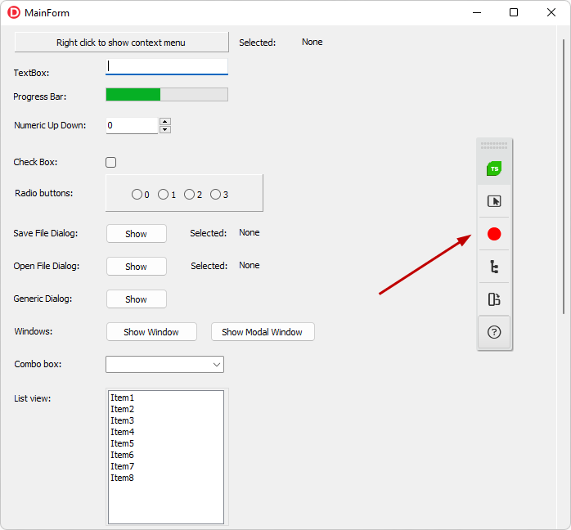This screenshot has width=571, height=530.
Task: Select radio button 0
Action: pos(137,195)
